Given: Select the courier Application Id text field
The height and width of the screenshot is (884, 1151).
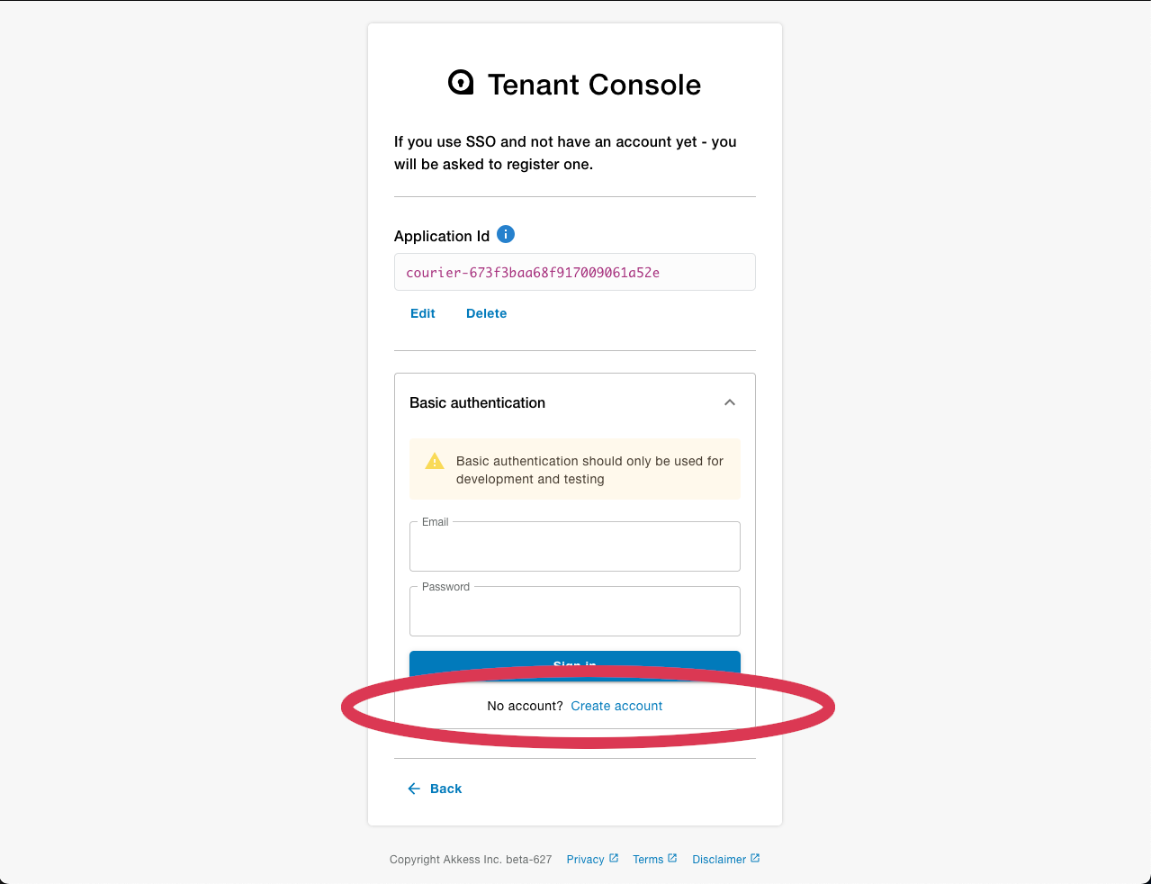Looking at the screenshot, I should [574, 271].
